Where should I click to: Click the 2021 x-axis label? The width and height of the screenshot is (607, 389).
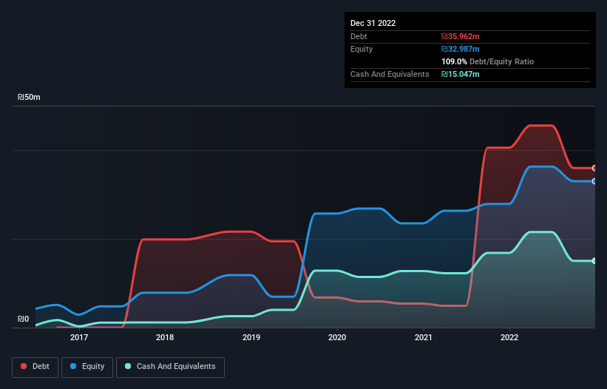(x=424, y=337)
